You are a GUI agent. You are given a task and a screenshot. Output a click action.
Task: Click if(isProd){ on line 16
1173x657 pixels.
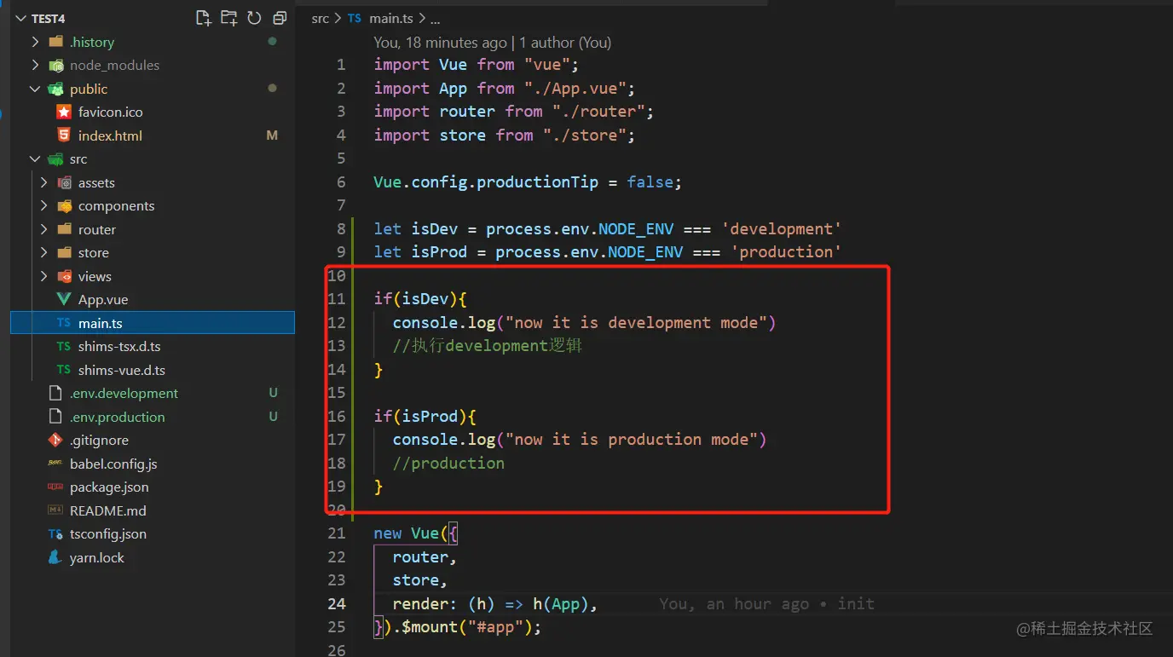tap(425, 417)
